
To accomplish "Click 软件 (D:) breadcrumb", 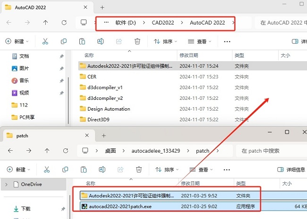I will tap(126, 23).
